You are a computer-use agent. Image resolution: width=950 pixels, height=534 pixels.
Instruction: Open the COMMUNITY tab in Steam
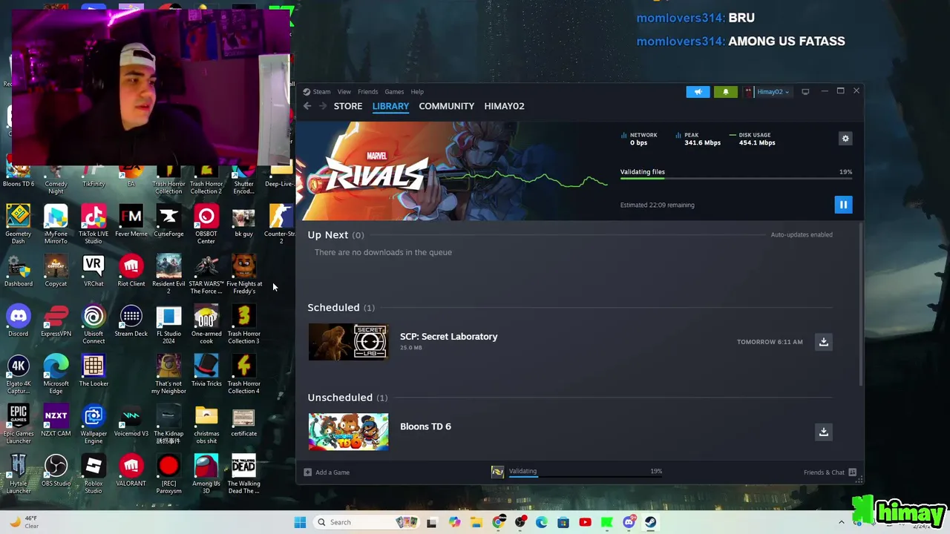pyautogui.click(x=446, y=106)
